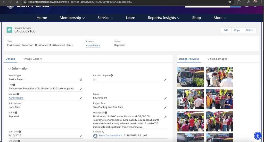This screenshot has height=142, width=264.
Task: Edit Sponsor field pencil icon
Action: coord(81,98)
